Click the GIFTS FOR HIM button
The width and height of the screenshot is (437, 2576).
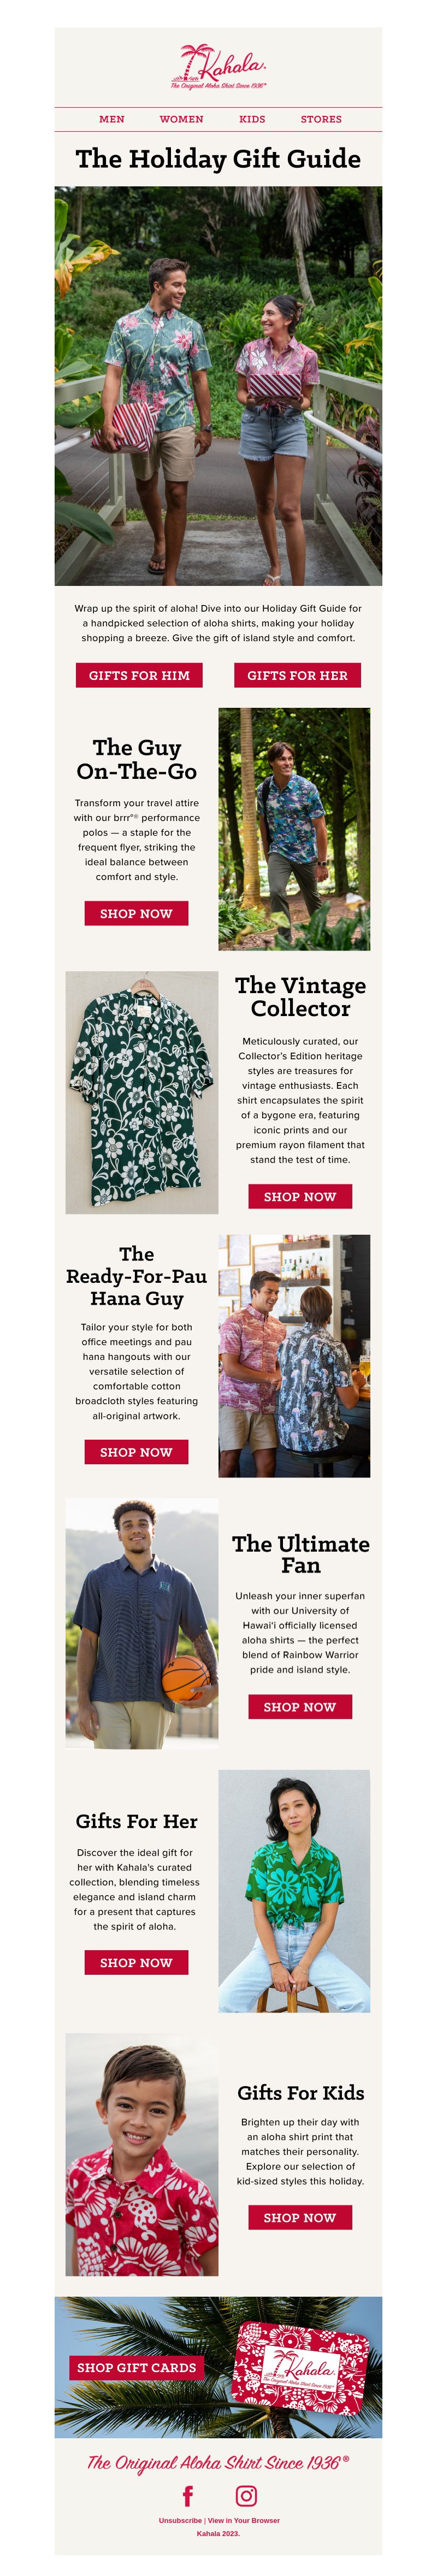(x=139, y=675)
